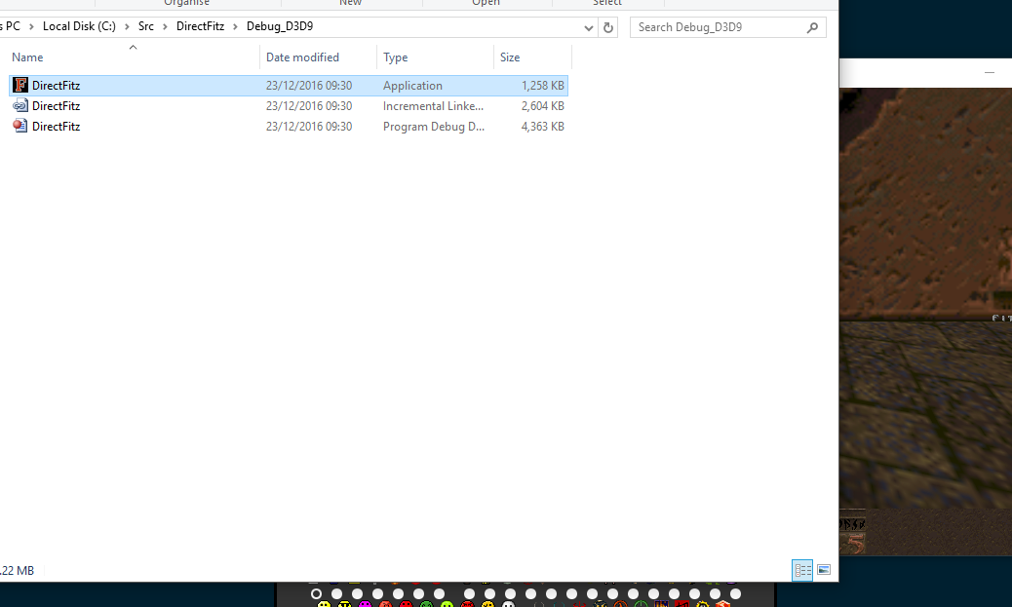Expand the chevron after DirectFitz in breadcrumb
The image size is (1012, 607).
point(235,27)
